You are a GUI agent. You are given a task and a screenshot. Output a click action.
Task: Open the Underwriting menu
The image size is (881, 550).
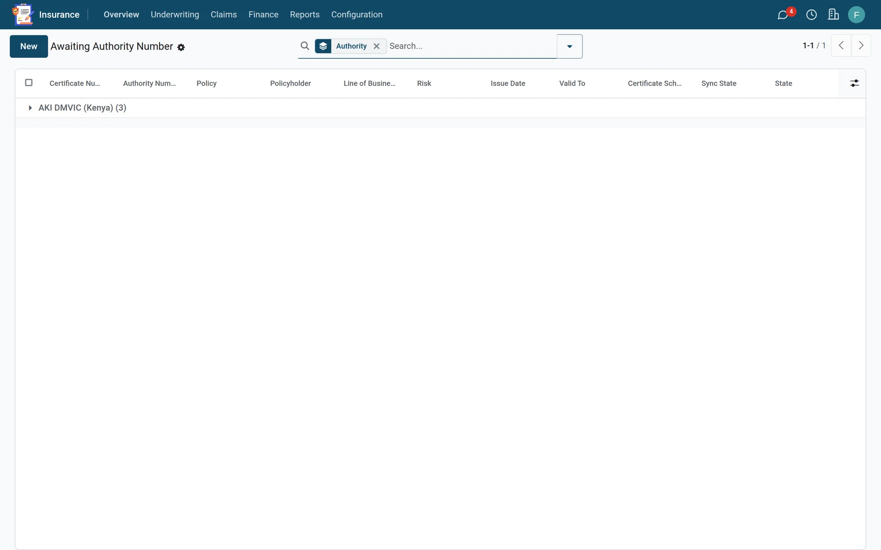point(175,15)
